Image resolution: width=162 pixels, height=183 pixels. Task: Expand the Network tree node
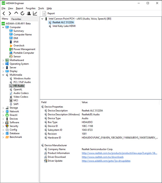point(3,112)
